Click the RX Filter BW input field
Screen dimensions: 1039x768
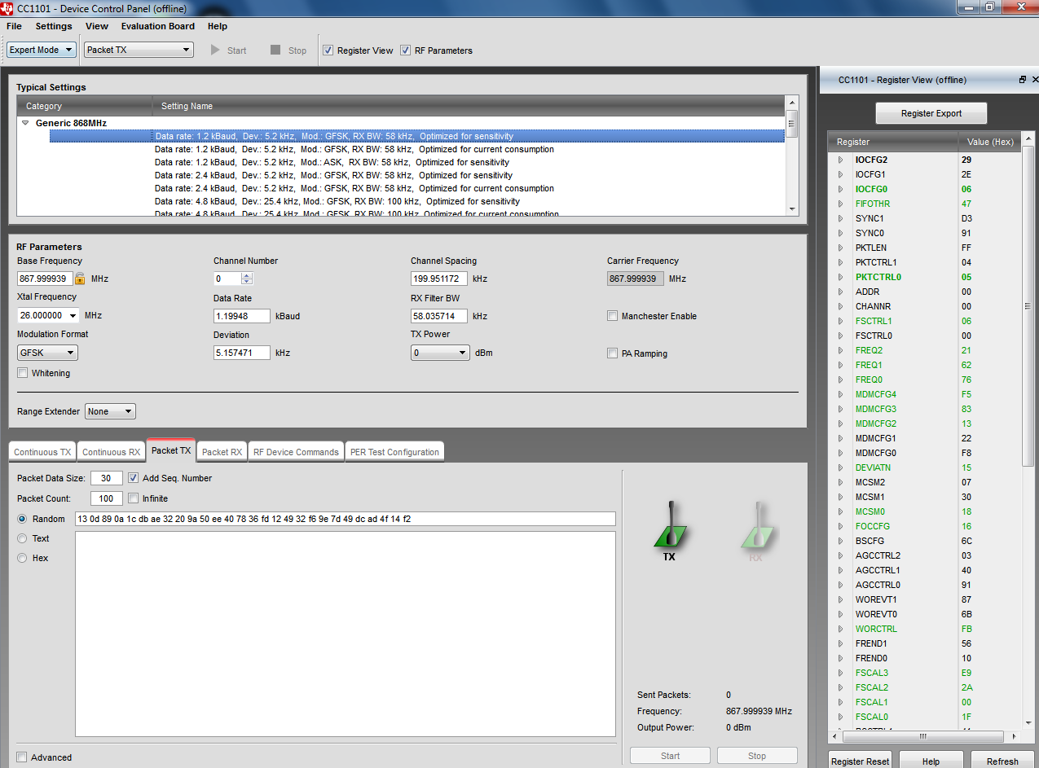coord(438,316)
